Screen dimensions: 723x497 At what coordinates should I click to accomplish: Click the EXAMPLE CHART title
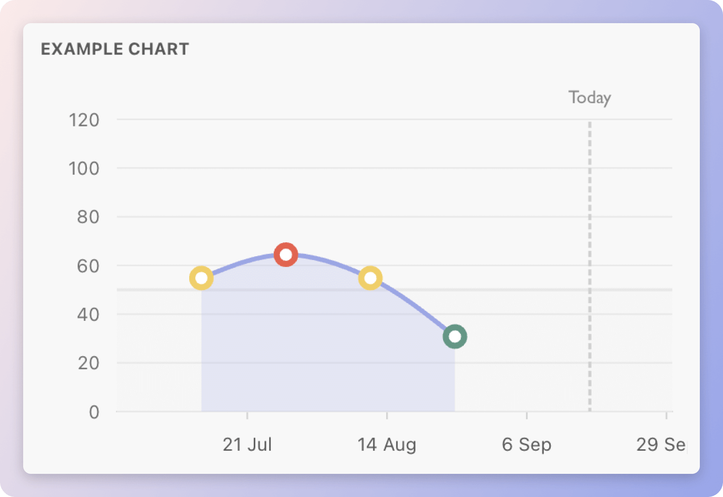[x=115, y=49]
